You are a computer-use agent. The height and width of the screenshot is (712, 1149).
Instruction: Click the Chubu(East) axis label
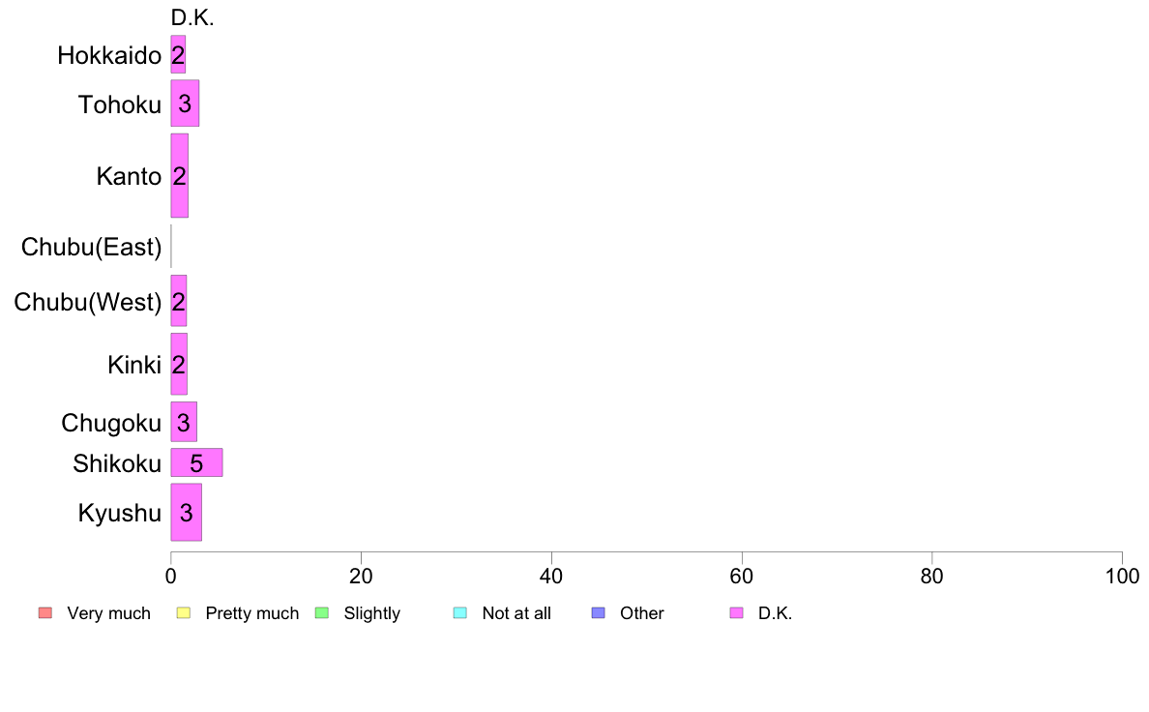point(91,247)
